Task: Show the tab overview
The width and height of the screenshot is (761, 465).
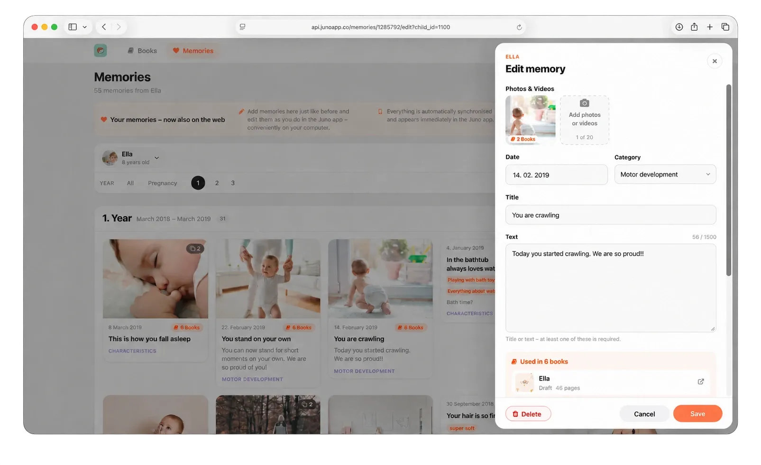Action: tap(725, 27)
